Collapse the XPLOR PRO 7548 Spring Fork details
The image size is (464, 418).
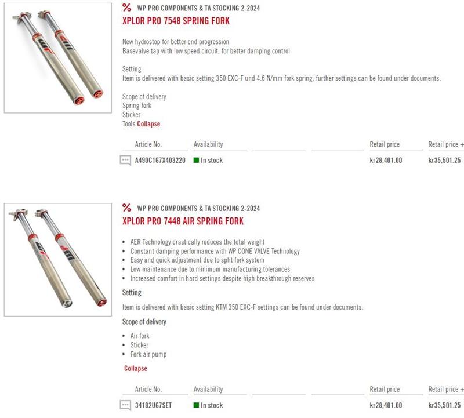[x=148, y=124]
